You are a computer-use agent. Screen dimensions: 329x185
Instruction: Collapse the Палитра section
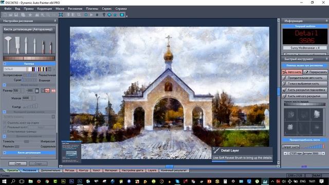tap(5, 64)
